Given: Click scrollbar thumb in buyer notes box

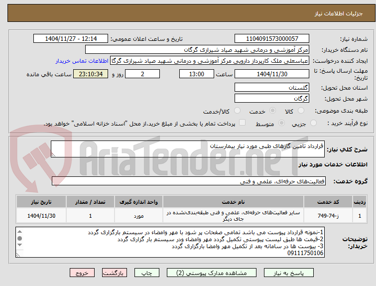Looking at the screenshot, I should point(20,238).
